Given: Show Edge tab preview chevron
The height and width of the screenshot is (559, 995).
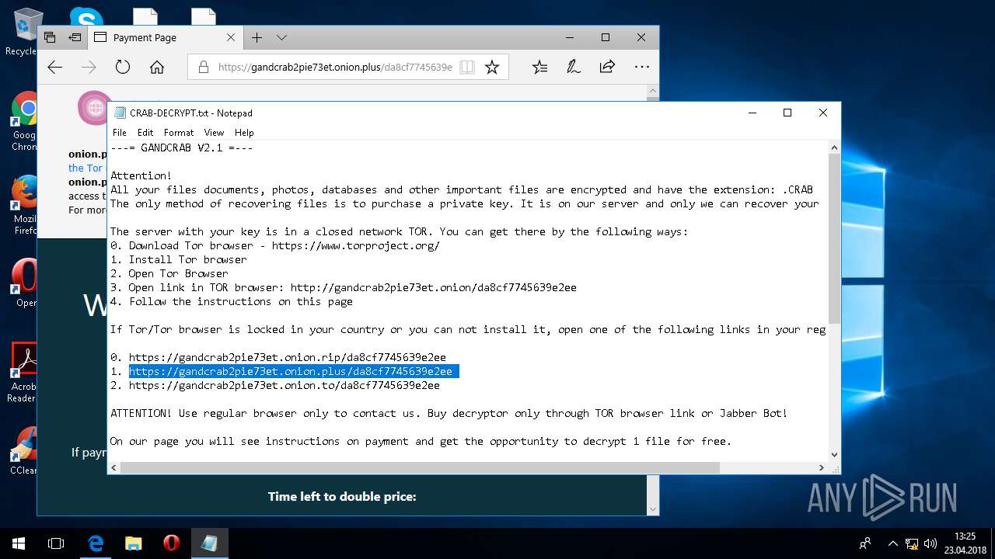Looking at the screenshot, I should point(281,37).
